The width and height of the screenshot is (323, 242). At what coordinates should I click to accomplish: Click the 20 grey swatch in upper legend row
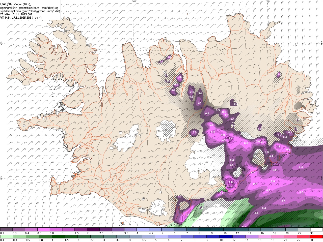[x=291, y=230]
